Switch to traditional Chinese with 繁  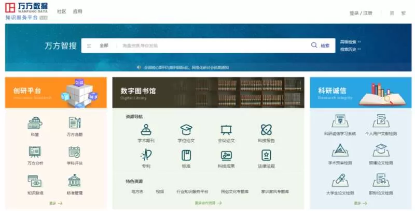404,13
